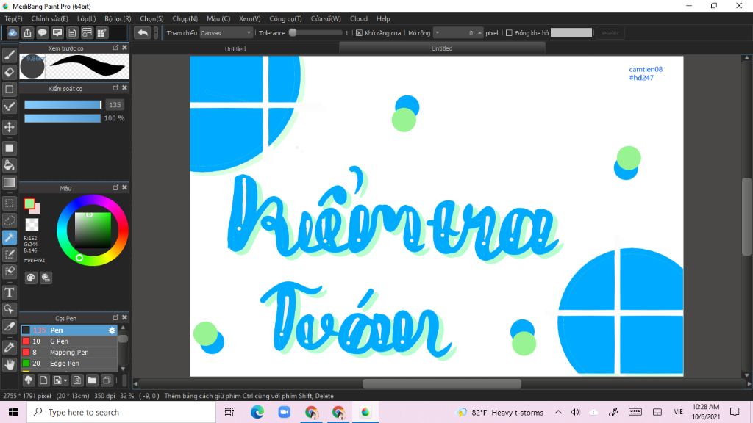Select the G Pen brush

(x=69, y=341)
